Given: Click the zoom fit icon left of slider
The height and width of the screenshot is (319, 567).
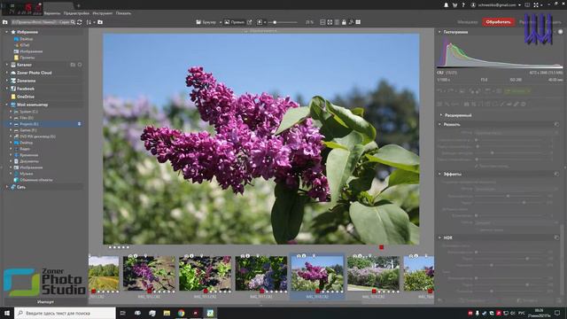Looking at the screenshot, I should (260, 22).
